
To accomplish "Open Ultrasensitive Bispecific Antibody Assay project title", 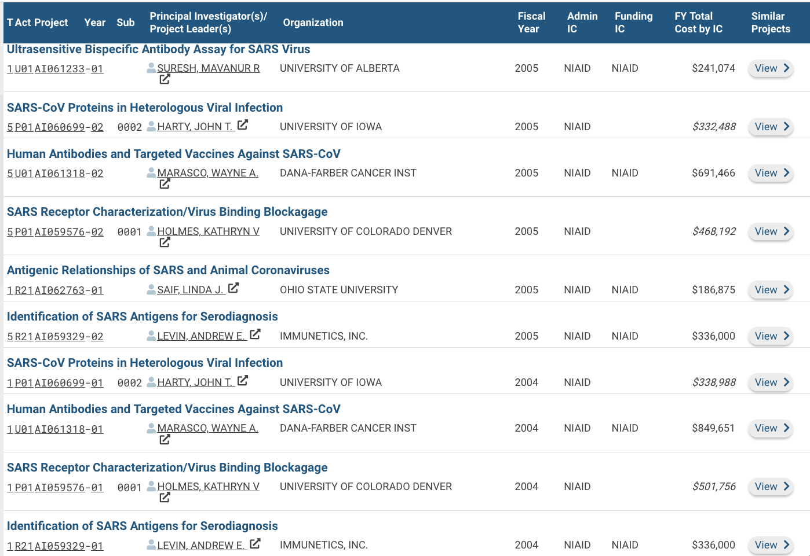I will coord(158,50).
